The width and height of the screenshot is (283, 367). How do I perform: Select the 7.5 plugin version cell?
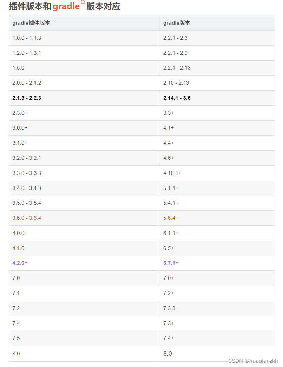pyautogui.click(x=84, y=338)
